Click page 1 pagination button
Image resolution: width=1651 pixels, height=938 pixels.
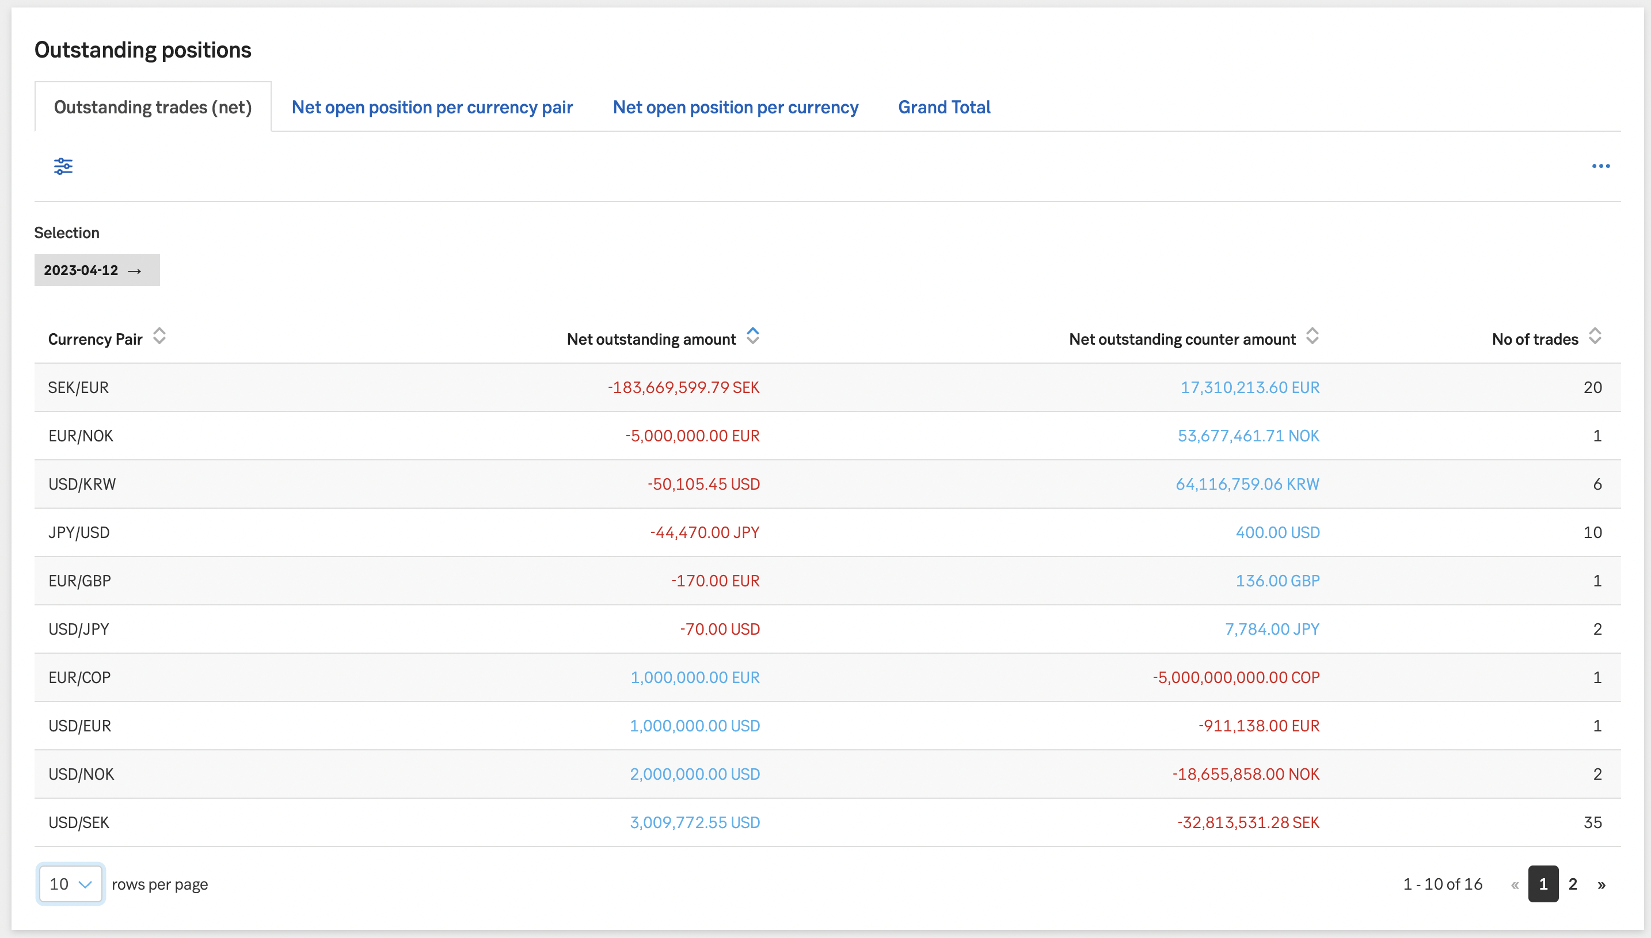coord(1543,884)
